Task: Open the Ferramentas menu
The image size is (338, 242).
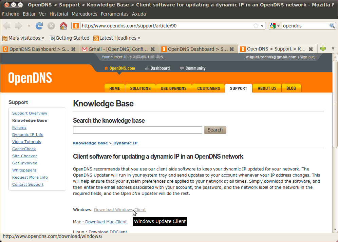Action: coord(114,14)
